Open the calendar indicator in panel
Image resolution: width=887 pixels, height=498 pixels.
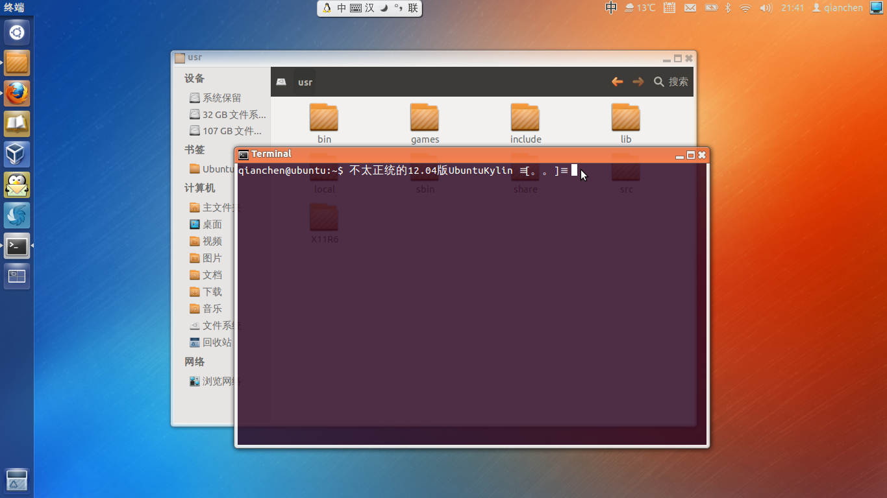[x=669, y=8]
